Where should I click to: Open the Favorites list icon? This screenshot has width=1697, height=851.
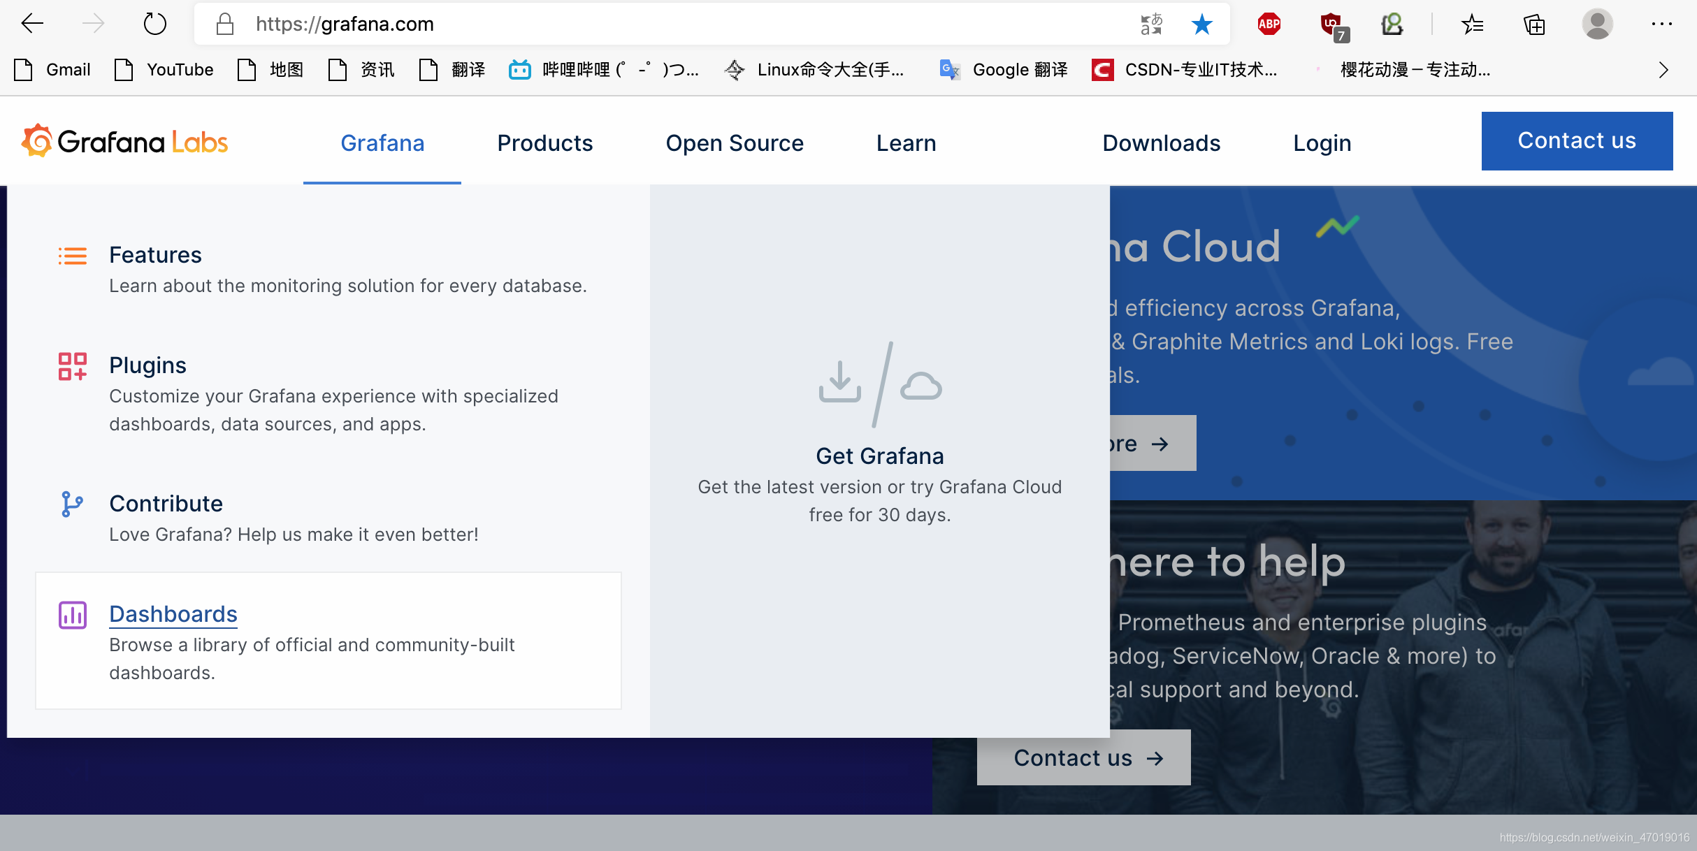pos(1473,24)
